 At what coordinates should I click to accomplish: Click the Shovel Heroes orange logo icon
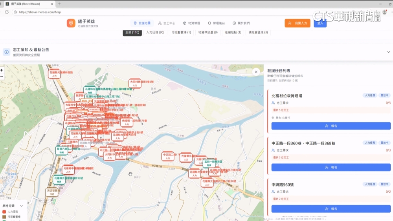(71, 23)
